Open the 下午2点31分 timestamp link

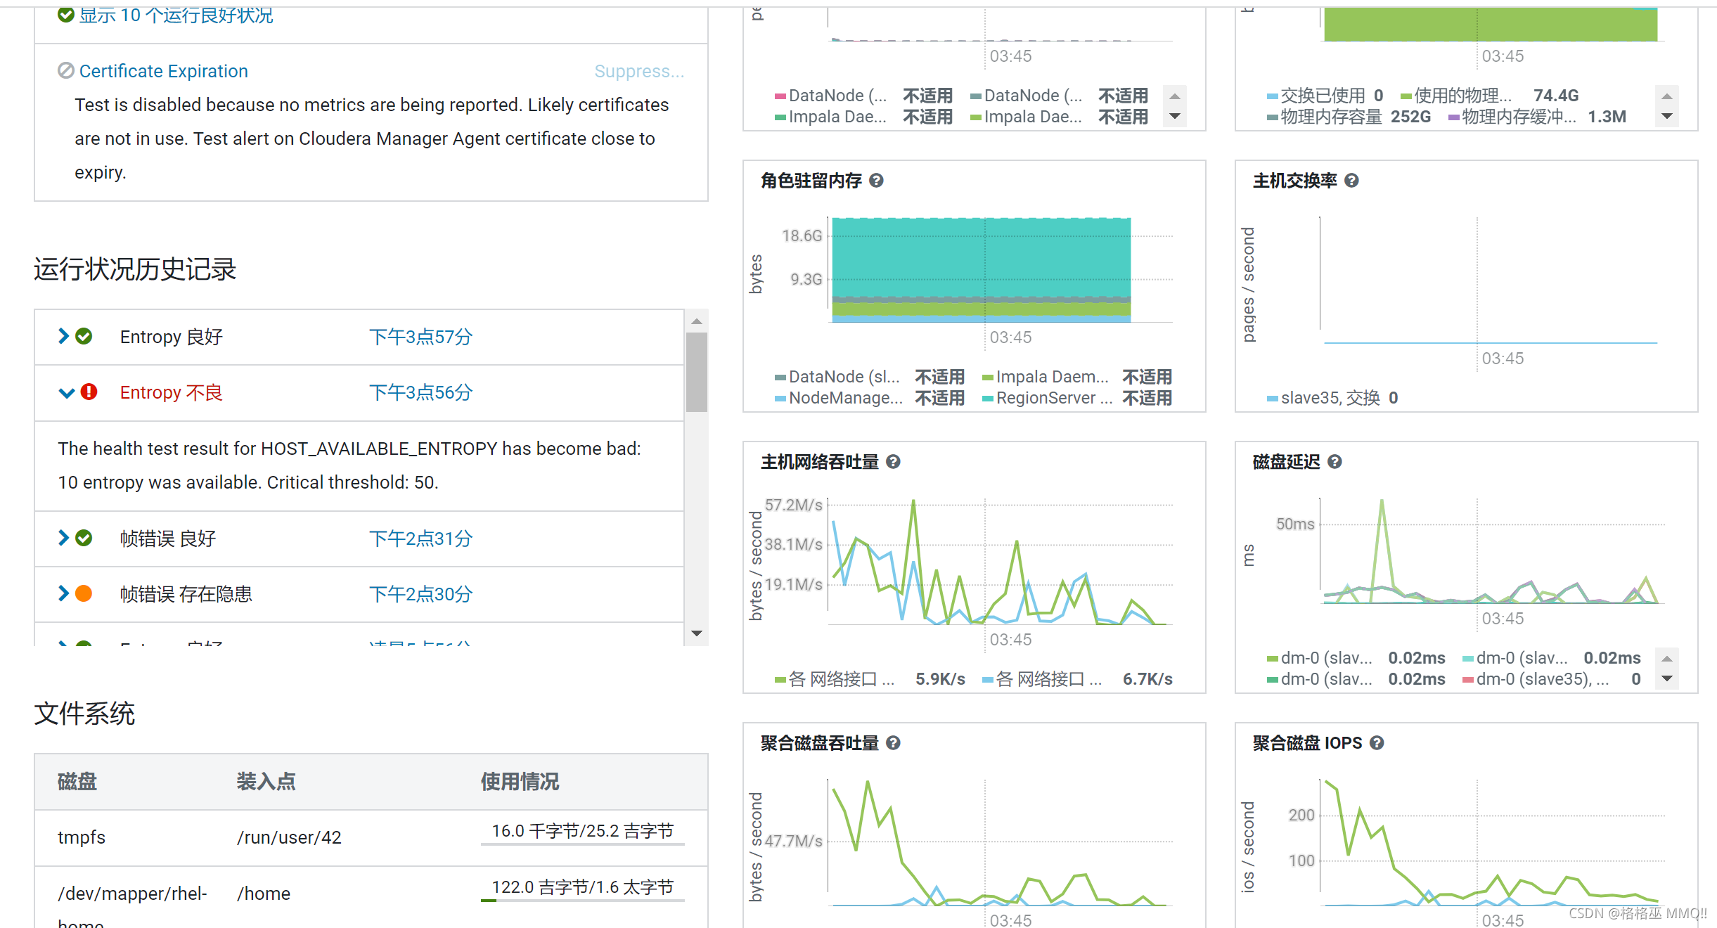(420, 539)
